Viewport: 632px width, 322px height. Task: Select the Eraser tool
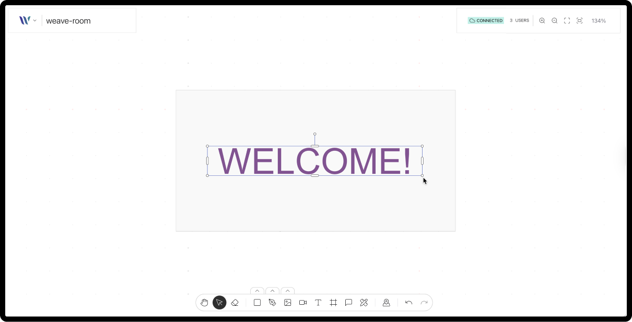pyautogui.click(x=235, y=303)
